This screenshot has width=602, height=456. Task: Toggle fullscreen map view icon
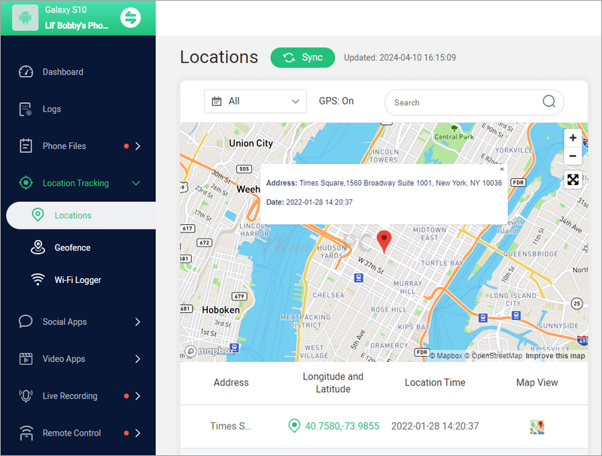point(573,180)
